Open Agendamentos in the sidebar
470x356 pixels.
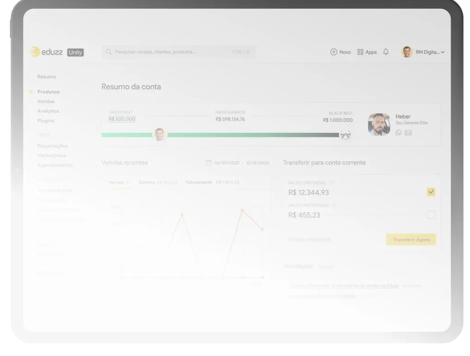click(55, 165)
